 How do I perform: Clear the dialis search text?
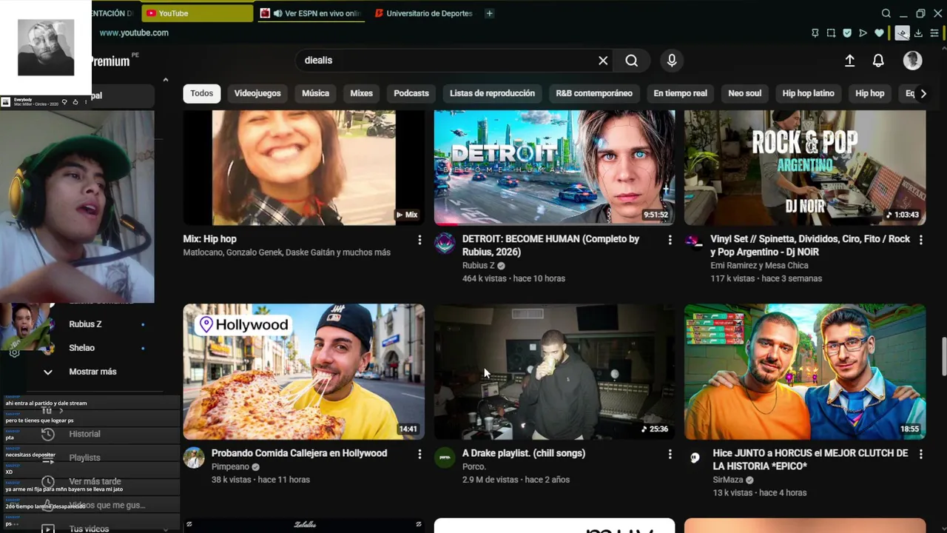pyautogui.click(x=603, y=61)
